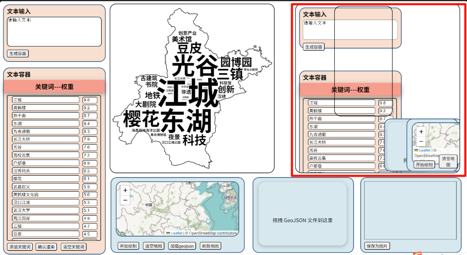Click the word 樱花 in the word cloud
The height and width of the screenshot is (255, 467).
pyautogui.click(x=141, y=118)
